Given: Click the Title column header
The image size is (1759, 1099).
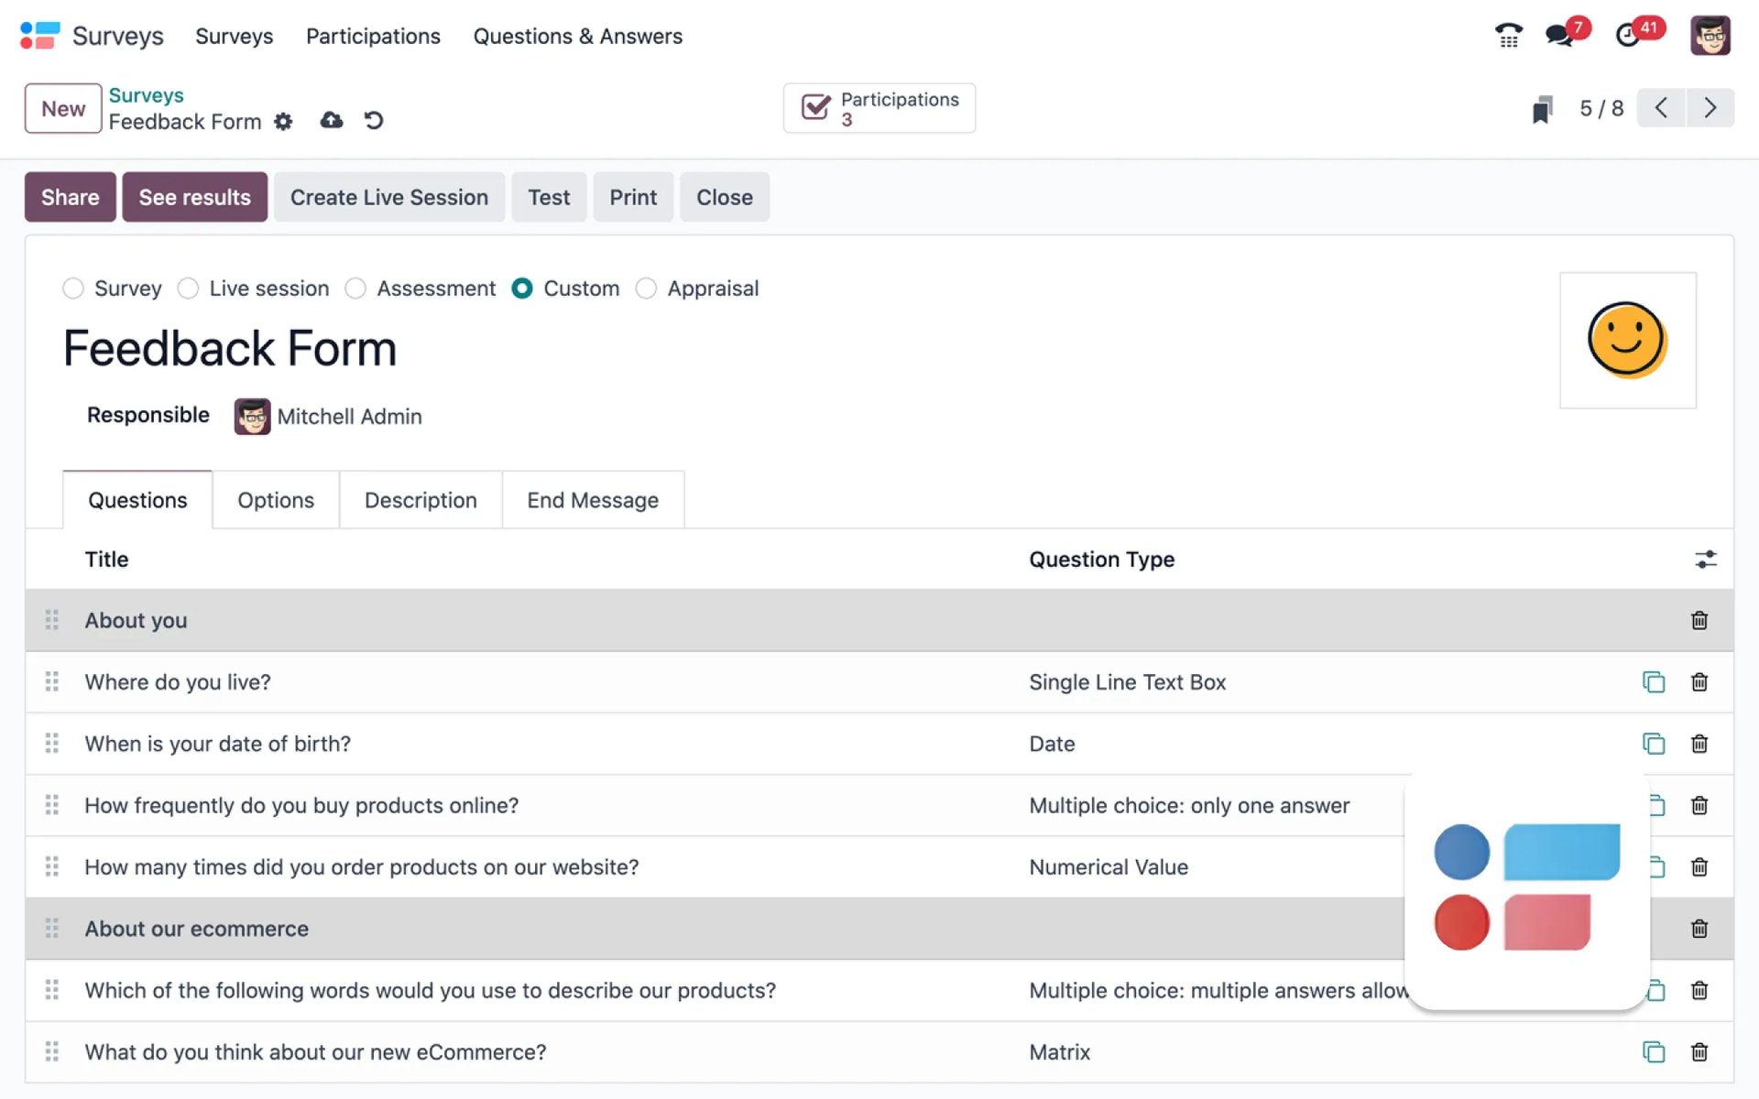Looking at the screenshot, I should [107, 560].
